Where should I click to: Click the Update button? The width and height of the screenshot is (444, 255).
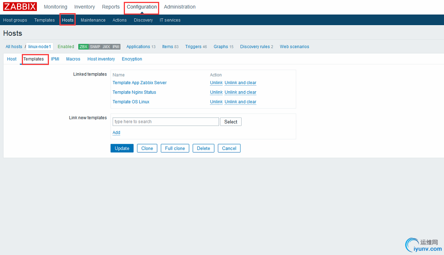click(122, 148)
